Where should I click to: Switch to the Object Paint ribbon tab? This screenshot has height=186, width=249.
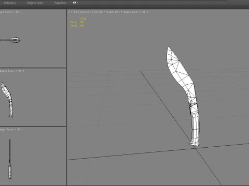tap(35, 3)
